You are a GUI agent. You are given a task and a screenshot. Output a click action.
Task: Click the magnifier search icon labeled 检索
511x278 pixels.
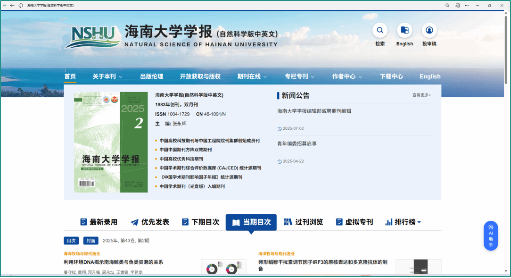coord(379,31)
